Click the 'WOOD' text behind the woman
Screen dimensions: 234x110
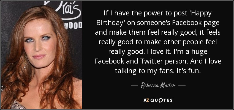73,26
